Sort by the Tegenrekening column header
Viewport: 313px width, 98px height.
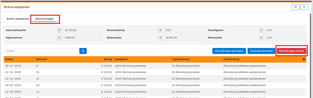181,59
